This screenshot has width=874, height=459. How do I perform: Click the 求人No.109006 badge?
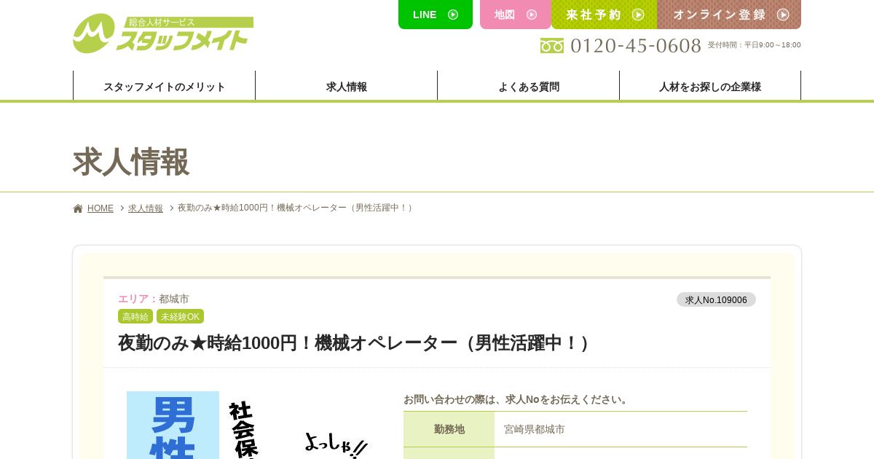(716, 299)
